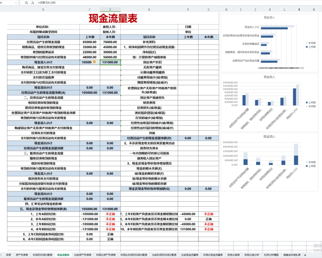Viewport: 322px width, 258px height.
Task: Click the 本年数 legend entry in the horizontal bar chart
Action: coord(311,43)
